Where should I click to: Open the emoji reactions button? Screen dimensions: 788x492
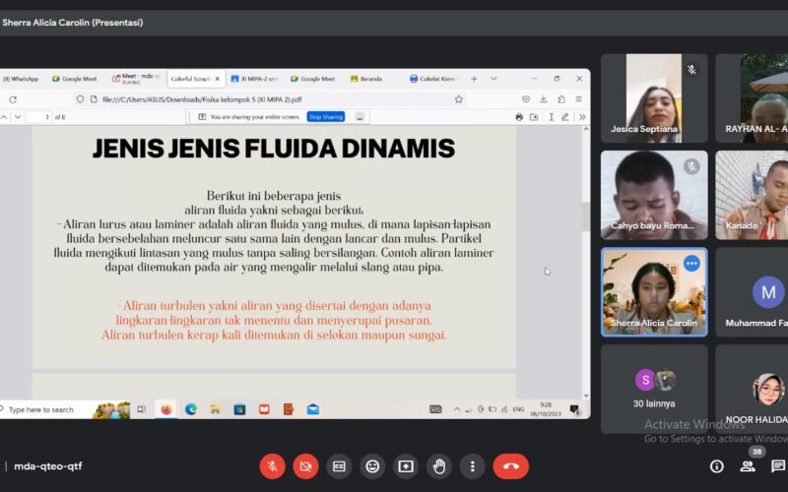372,466
